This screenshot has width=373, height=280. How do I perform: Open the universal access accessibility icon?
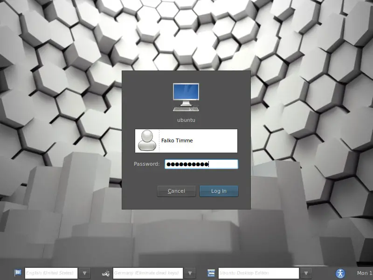tap(340, 273)
